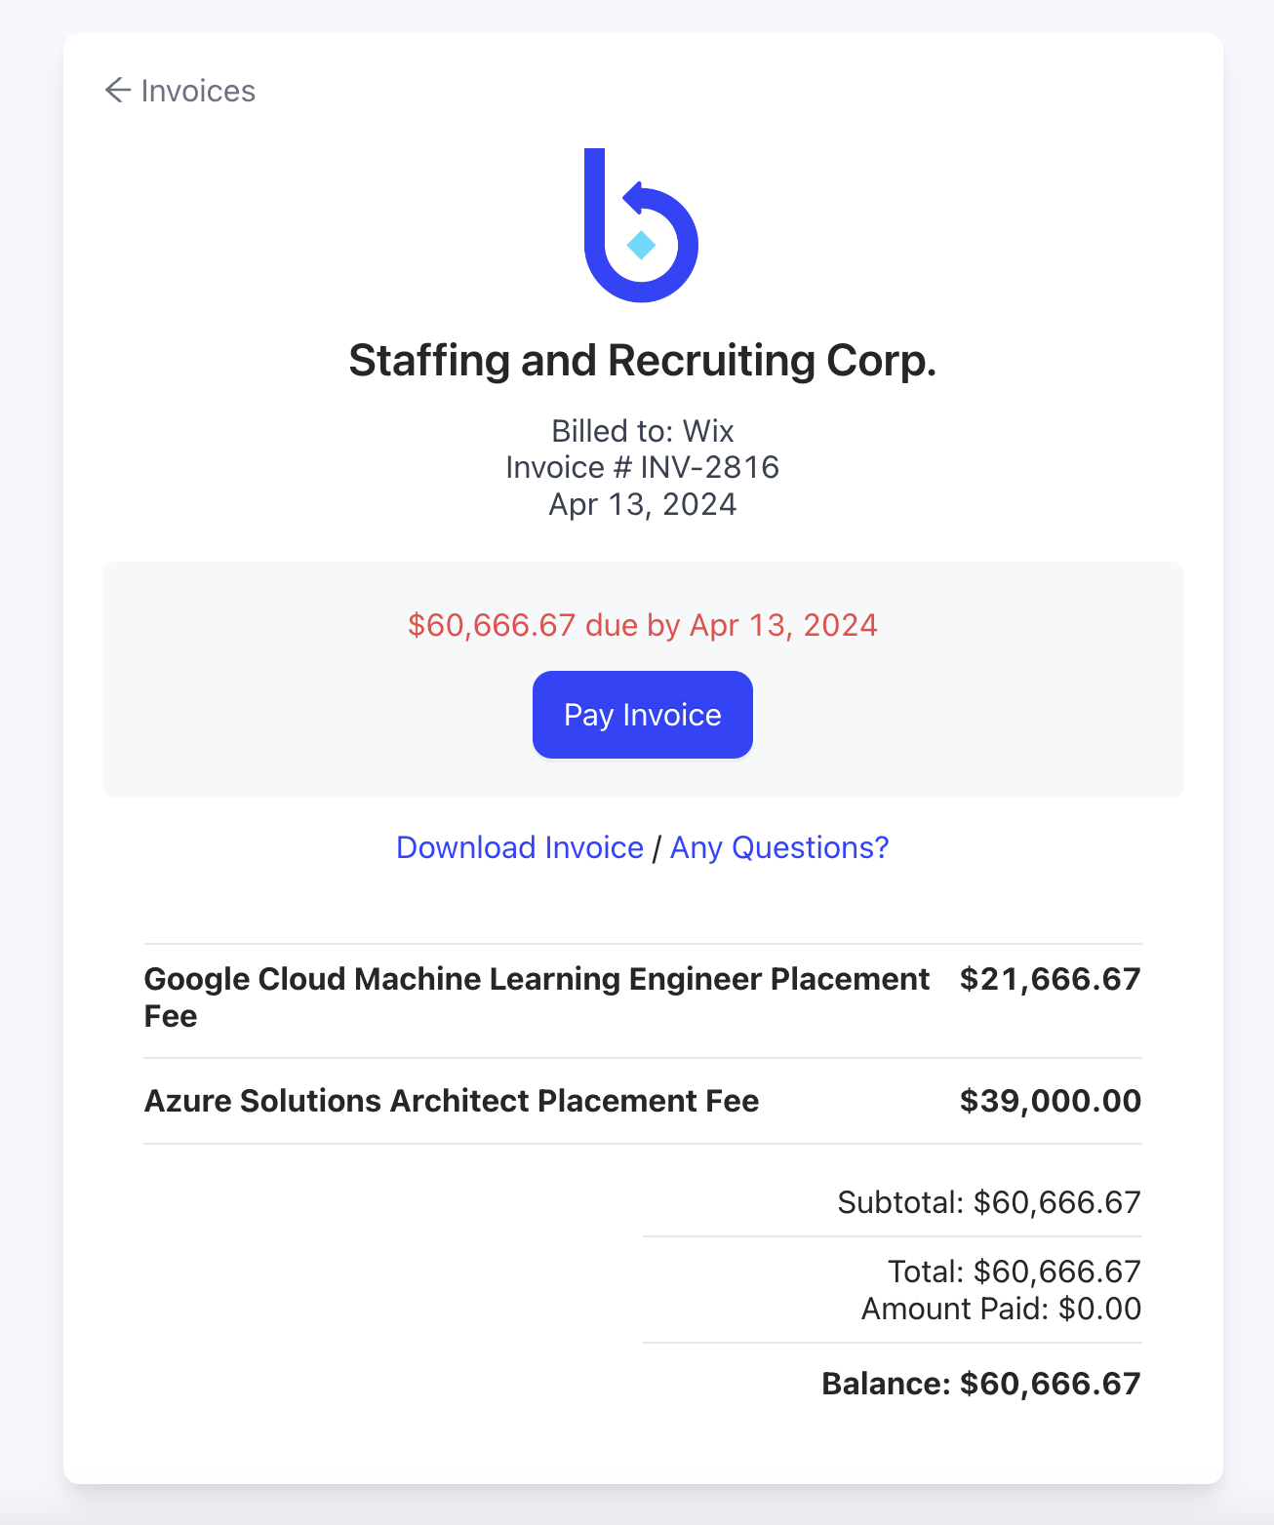Image resolution: width=1274 pixels, height=1525 pixels.
Task: Select the Azure Solutions Architect Placement Fee row
Action: pyautogui.click(x=451, y=1101)
